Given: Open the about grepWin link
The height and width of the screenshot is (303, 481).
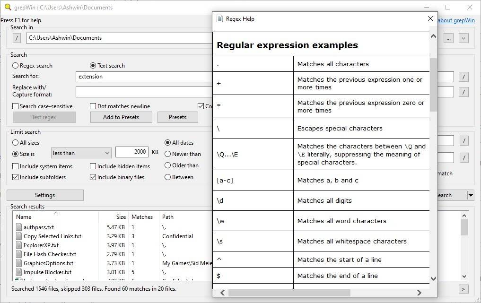Looking at the screenshot, I should tap(456, 20).
